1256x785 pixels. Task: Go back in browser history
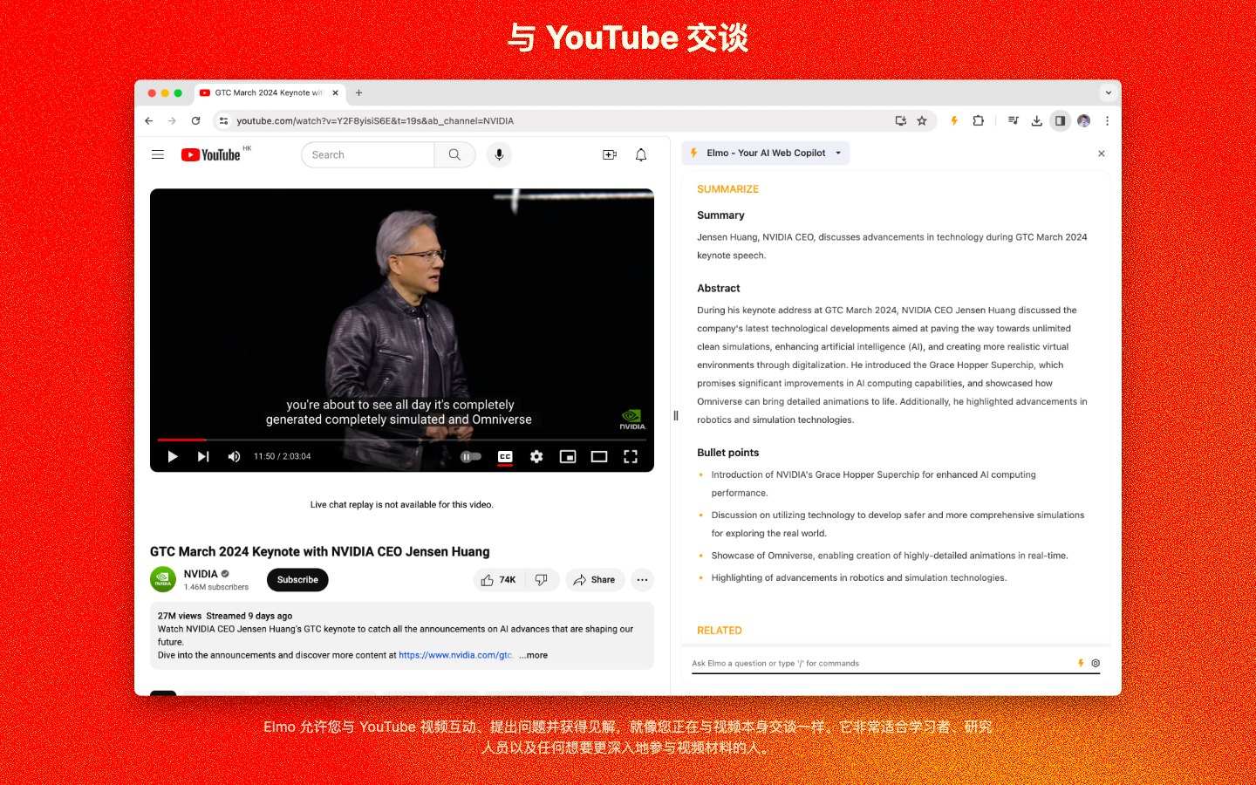[x=149, y=121]
